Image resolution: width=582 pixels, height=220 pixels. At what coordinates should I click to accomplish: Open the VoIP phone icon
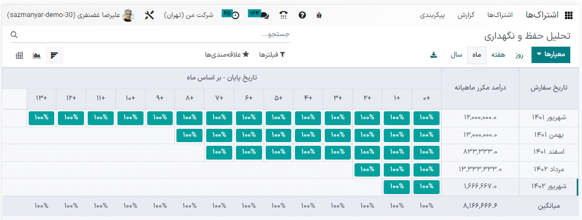pyautogui.click(x=283, y=15)
